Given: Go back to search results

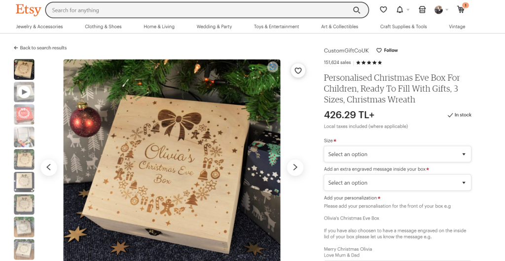Looking at the screenshot, I should click(x=40, y=48).
